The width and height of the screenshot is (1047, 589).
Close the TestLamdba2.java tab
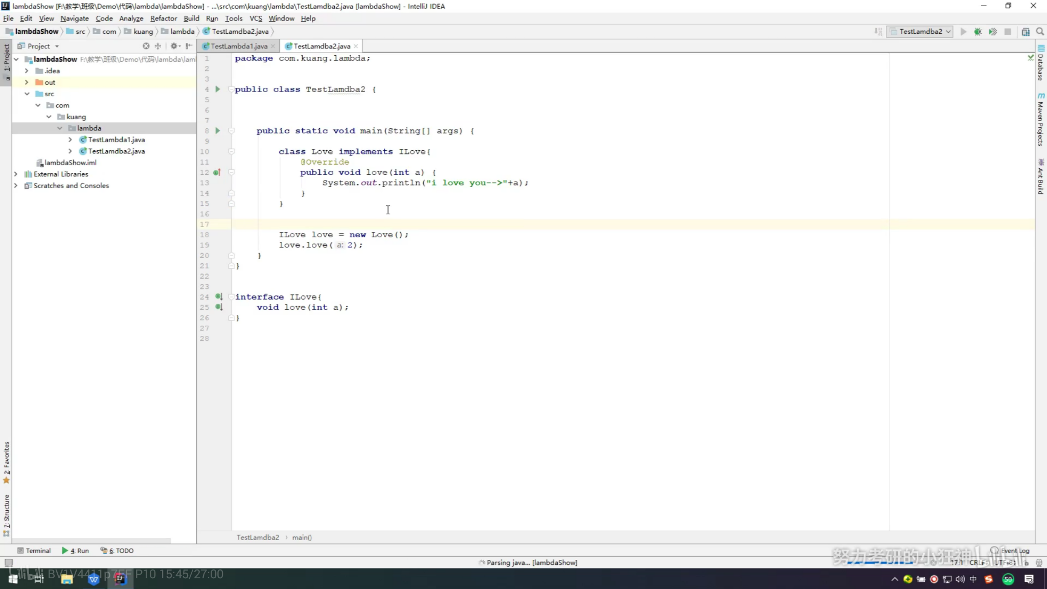coord(356,46)
